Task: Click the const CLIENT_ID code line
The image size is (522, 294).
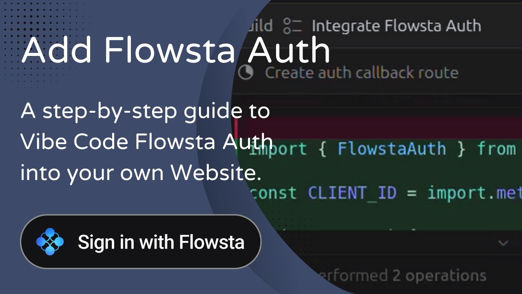Action: coord(385,192)
